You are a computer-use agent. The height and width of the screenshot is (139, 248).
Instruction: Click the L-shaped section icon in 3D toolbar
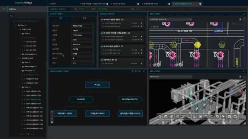pos(195,117)
